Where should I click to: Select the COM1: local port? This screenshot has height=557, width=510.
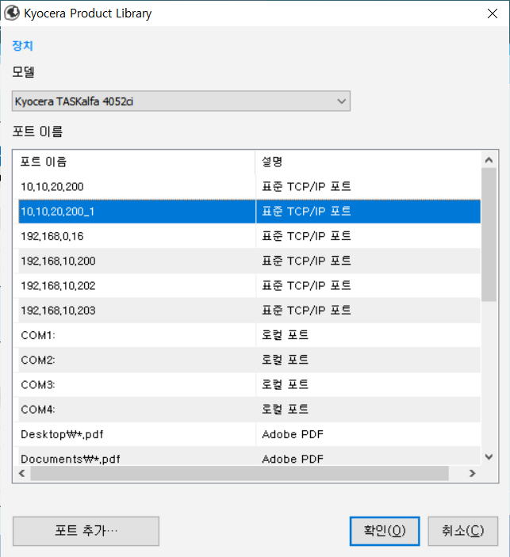pos(249,335)
